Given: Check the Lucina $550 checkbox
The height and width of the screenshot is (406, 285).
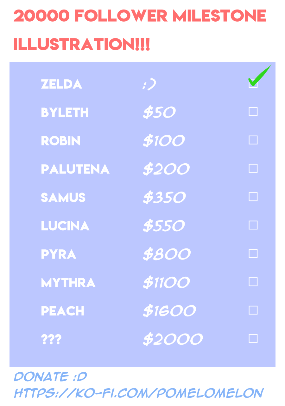Looking at the screenshot, I should point(253,225).
